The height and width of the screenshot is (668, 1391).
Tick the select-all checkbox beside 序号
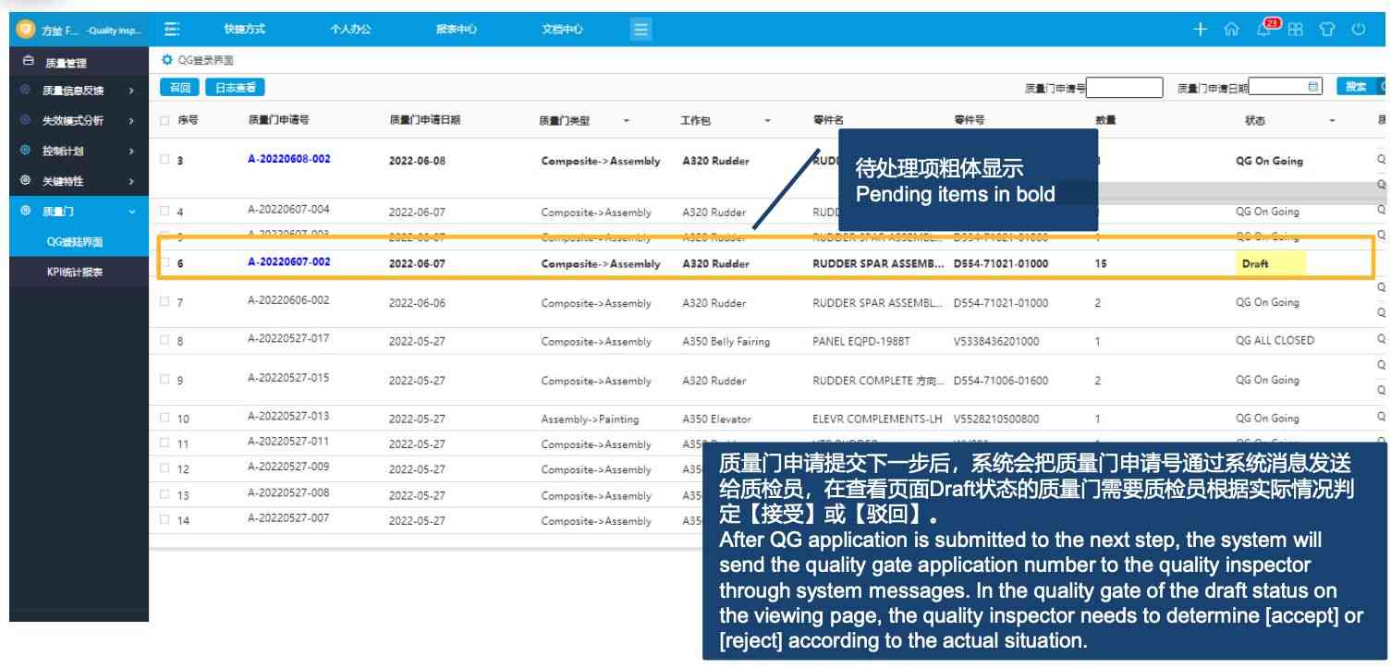(165, 120)
